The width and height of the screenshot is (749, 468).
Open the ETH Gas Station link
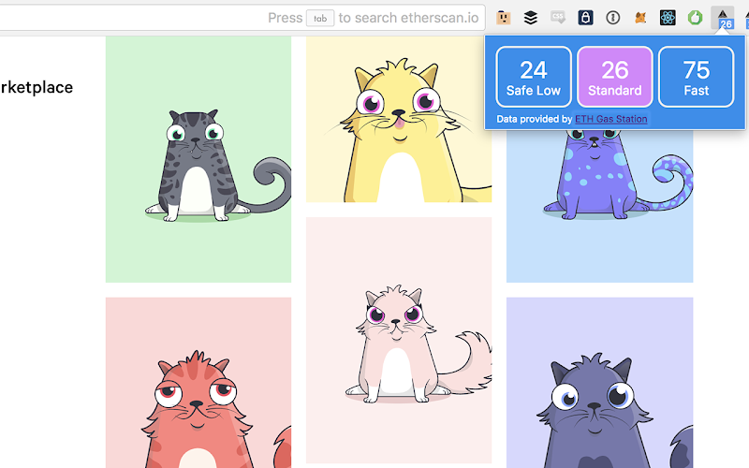pyautogui.click(x=611, y=119)
